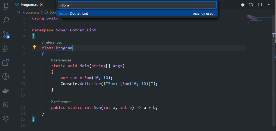Click the Program class name in code

coord(64,48)
